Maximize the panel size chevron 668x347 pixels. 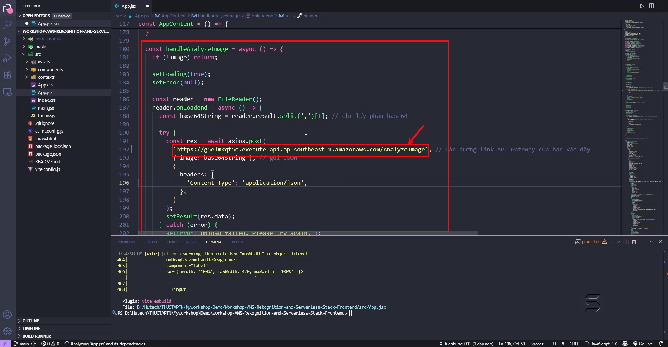(x=651, y=242)
